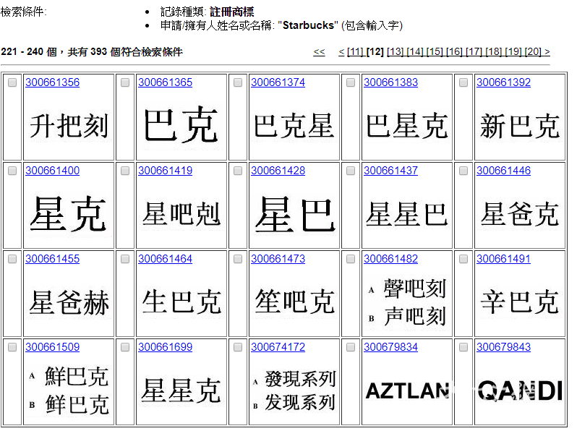The width and height of the screenshot is (577, 431).
Task: Select checkbox beside 300661400
Action: coord(12,171)
